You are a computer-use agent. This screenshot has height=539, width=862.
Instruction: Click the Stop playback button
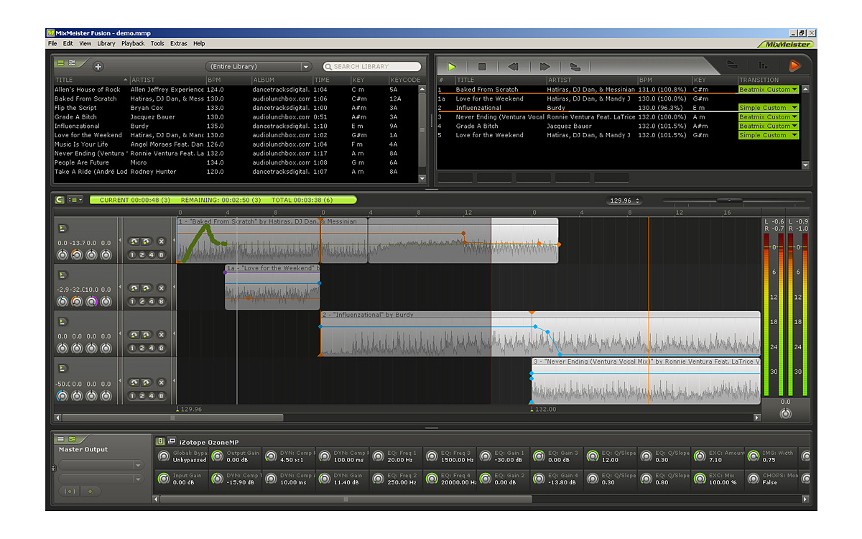[482, 67]
